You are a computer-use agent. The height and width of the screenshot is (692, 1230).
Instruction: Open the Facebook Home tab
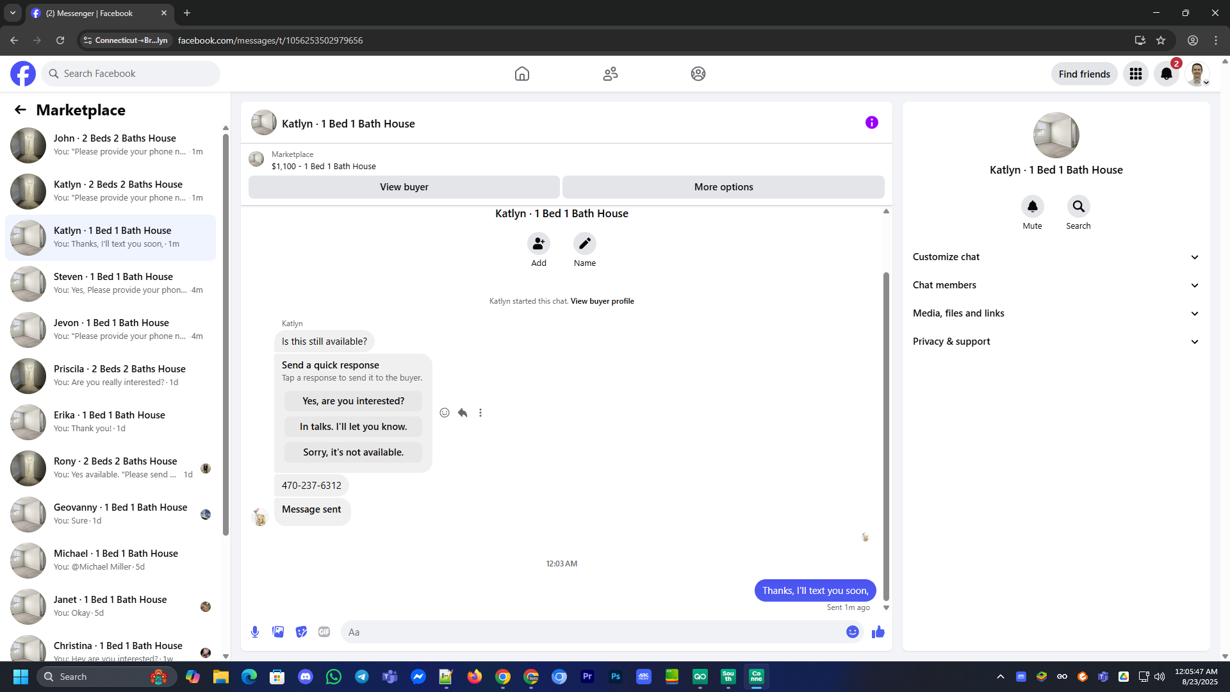(x=521, y=74)
